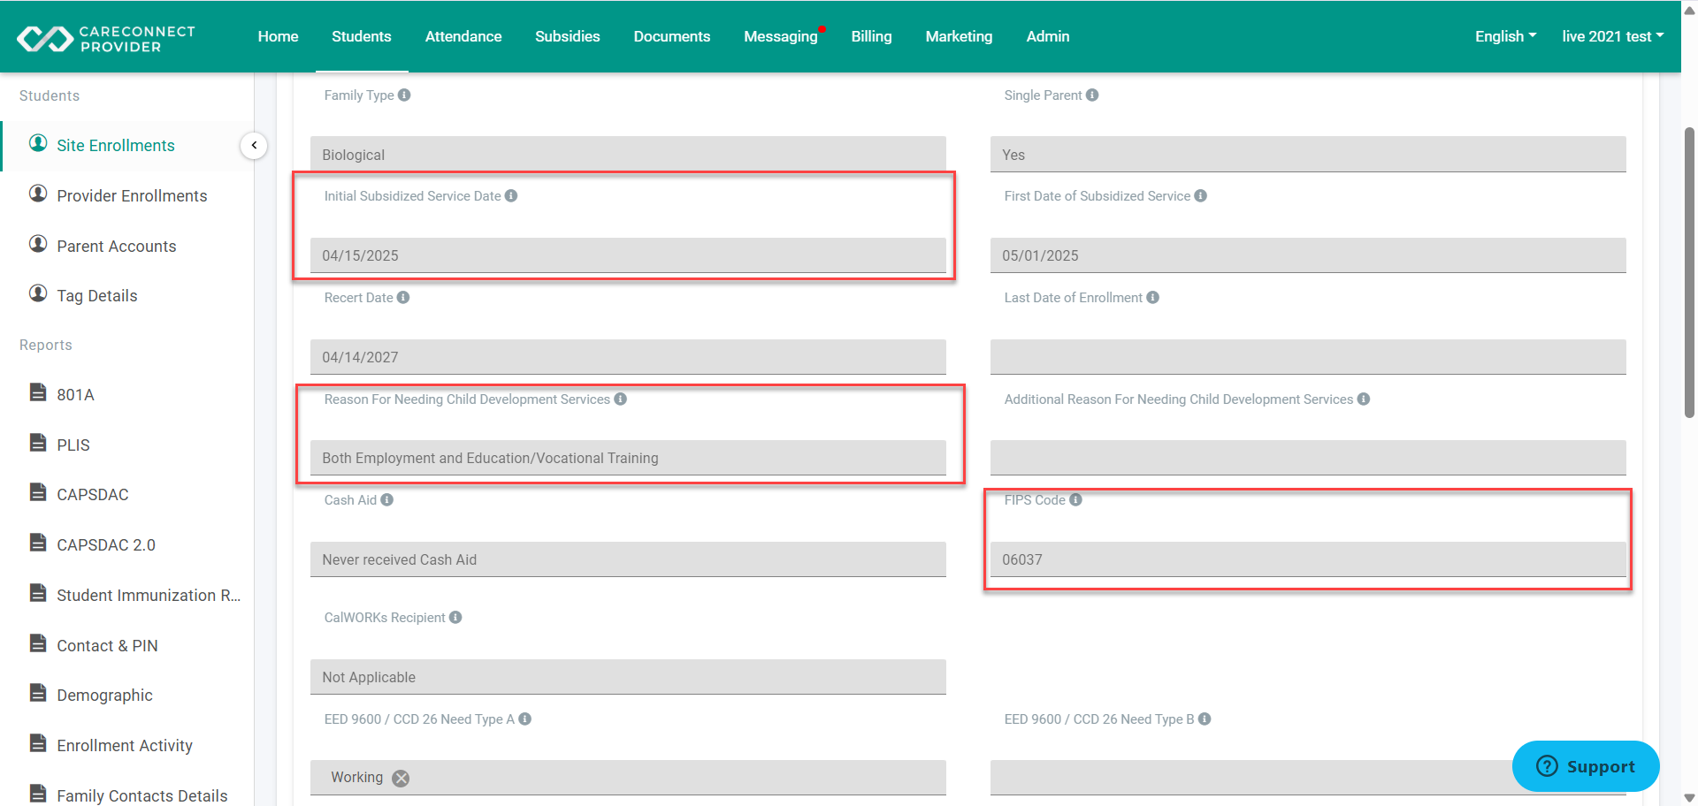Click the CAPSDAC report document icon

coord(38,492)
